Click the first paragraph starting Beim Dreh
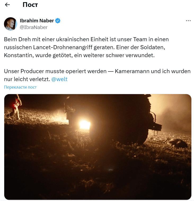The width and height of the screenshot is (194, 201). (x=86, y=47)
